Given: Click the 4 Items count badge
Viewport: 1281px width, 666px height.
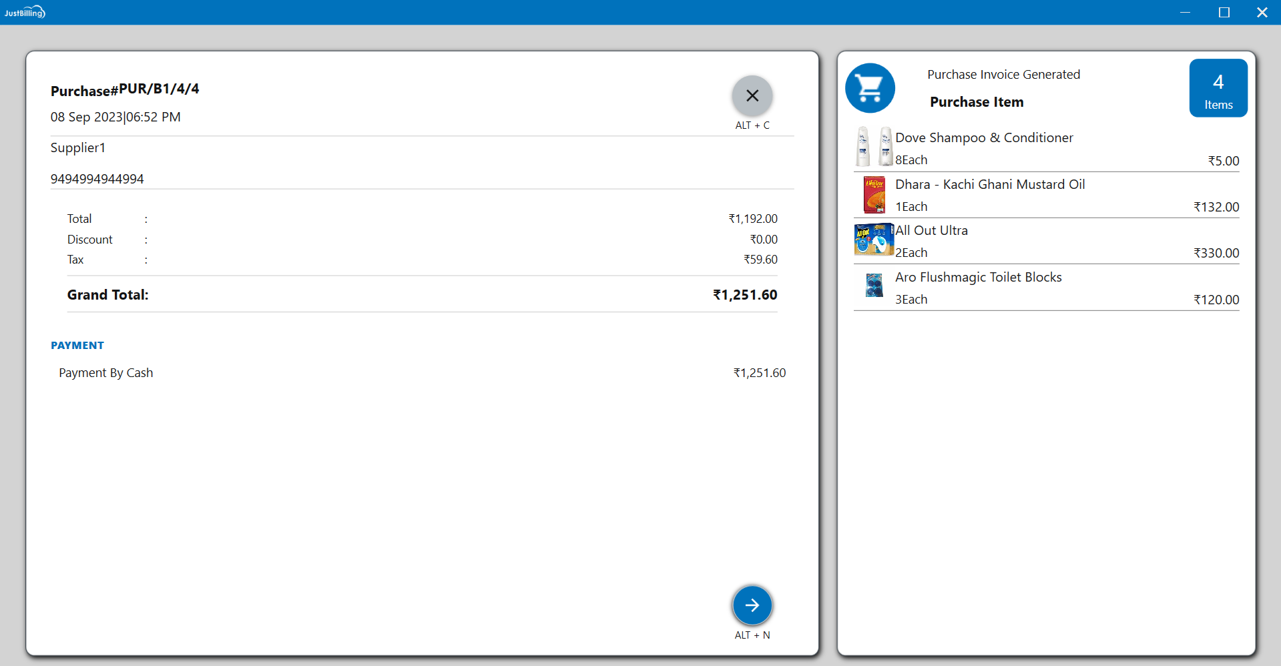Looking at the screenshot, I should click(x=1218, y=88).
